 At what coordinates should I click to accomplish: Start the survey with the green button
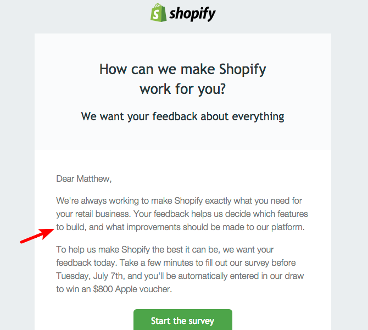(x=182, y=320)
